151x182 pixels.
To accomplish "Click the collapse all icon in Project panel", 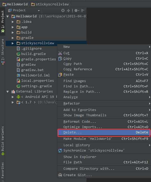I will [69, 10].
